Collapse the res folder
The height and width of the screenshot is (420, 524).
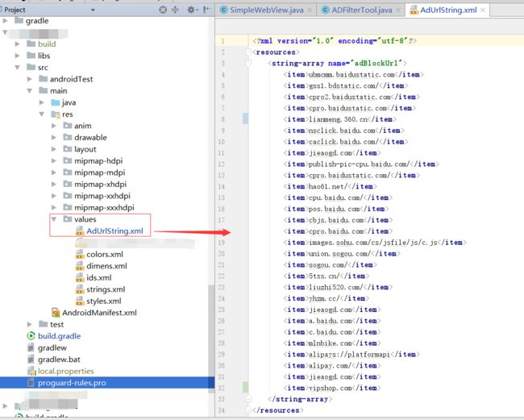tap(41, 114)
